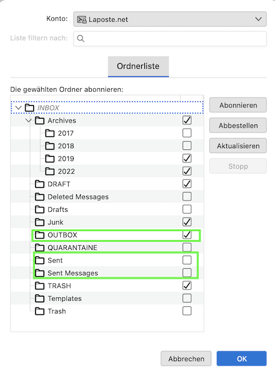Confirm with the OK button
The image size is (275, 375).
pos(241,359)
